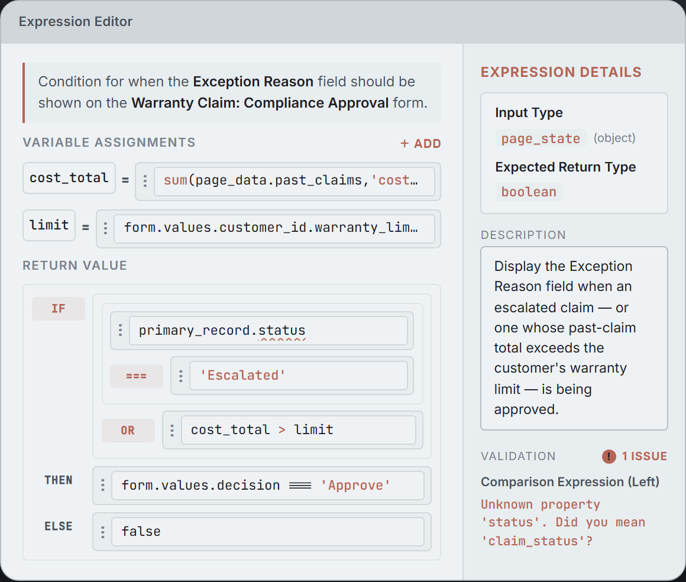Click the THEN label
Screen dimensions: 686x582
point(58,480)
